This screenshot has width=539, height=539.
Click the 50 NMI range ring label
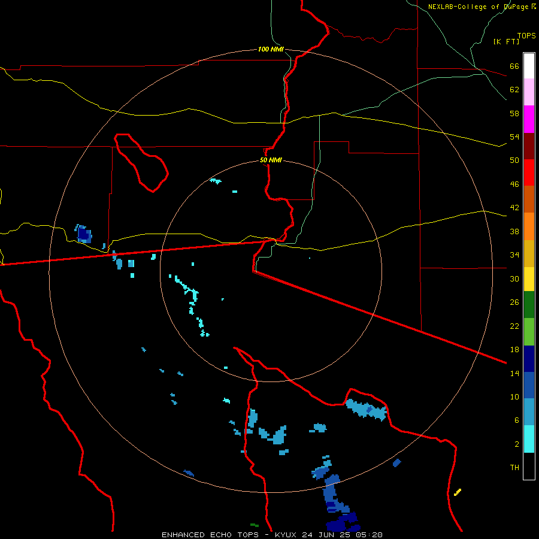click(x=271, y=160)
